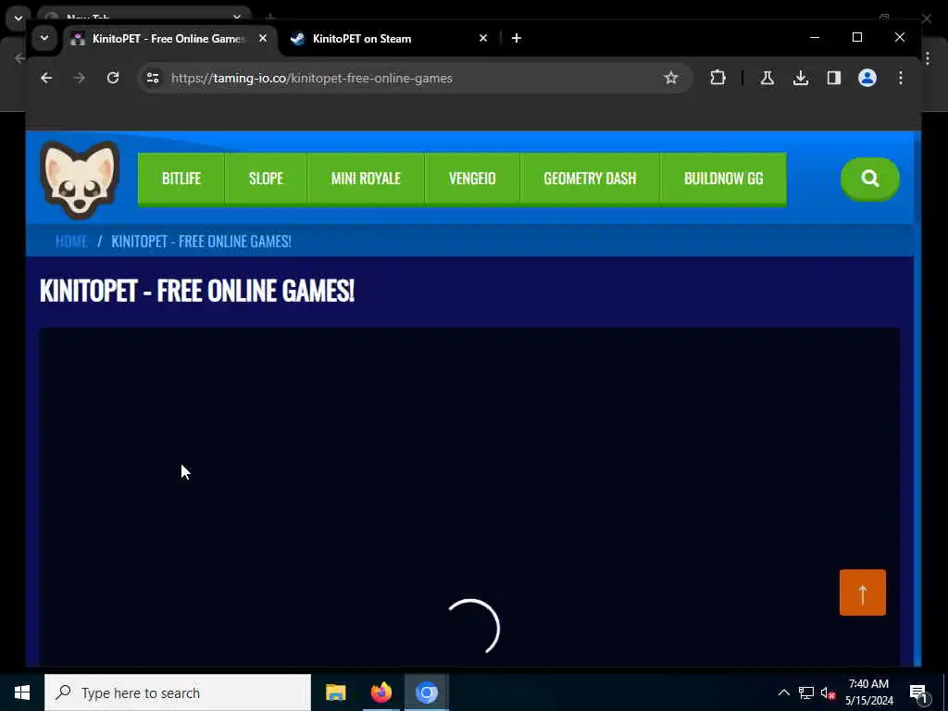
Task: Click the Windows Start button
Action: click(22, 692)
